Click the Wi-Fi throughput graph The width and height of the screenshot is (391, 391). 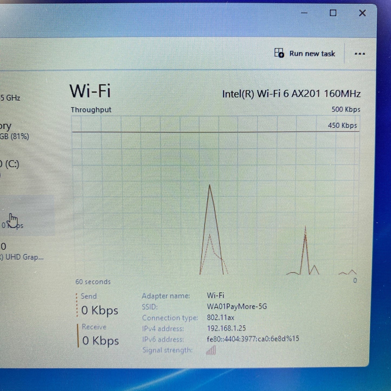pos(216,195)
